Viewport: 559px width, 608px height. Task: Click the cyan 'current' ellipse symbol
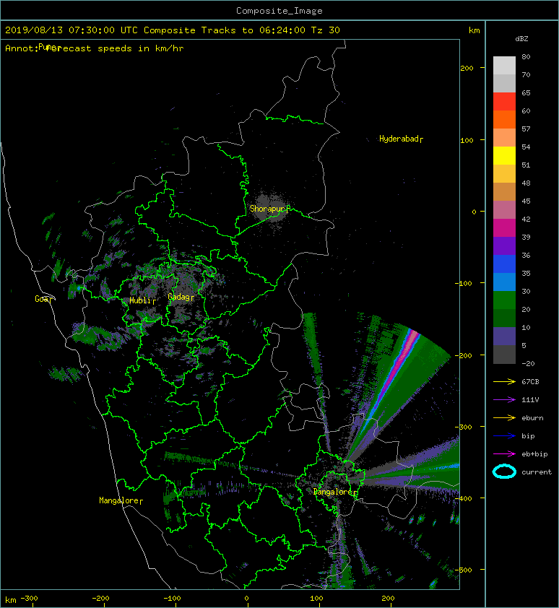tap(504, 472)
